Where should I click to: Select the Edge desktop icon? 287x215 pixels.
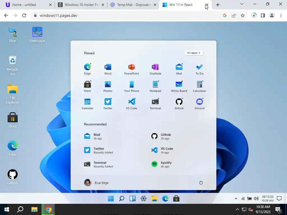coord(13,148)
